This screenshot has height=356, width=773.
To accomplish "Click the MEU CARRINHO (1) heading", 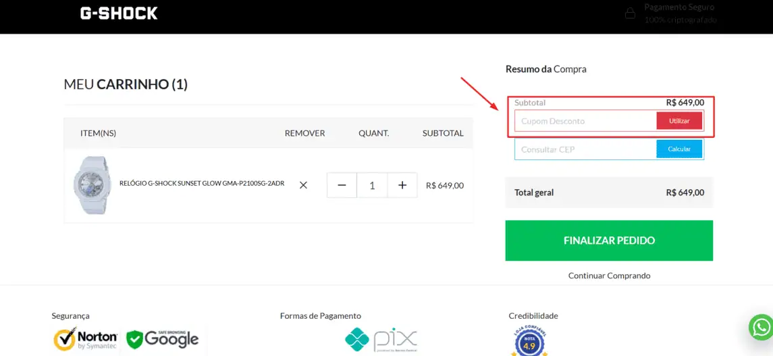I will coord(126,84).
